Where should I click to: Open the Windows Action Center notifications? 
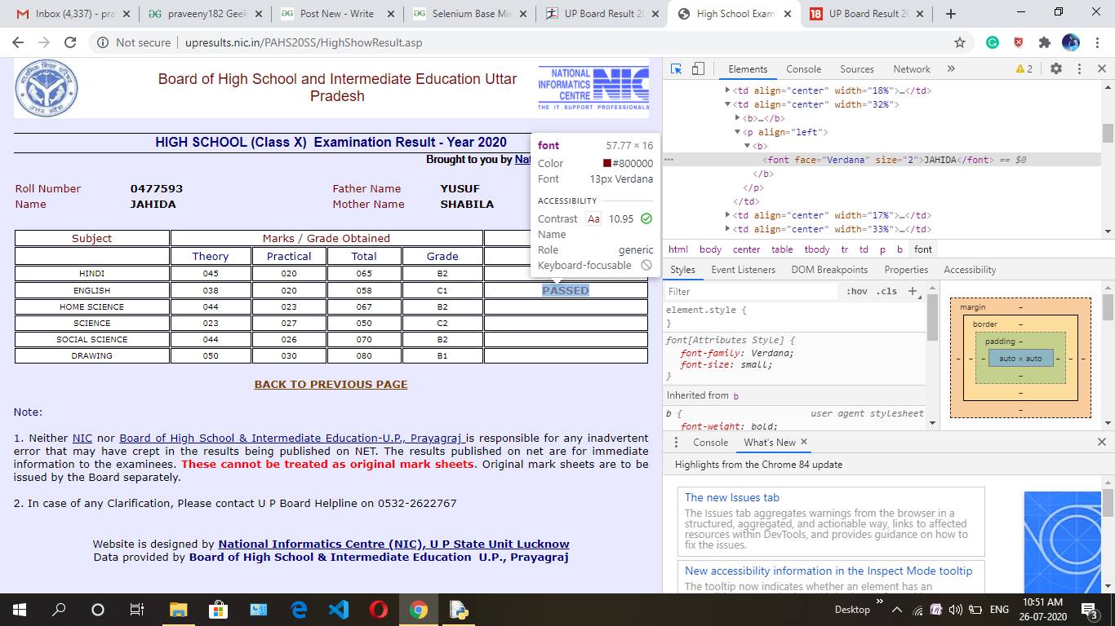click(1088, 609)
